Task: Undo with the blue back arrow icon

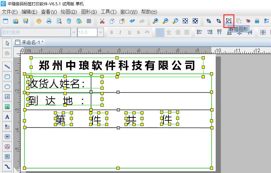Action: click(x=132, y=21)
